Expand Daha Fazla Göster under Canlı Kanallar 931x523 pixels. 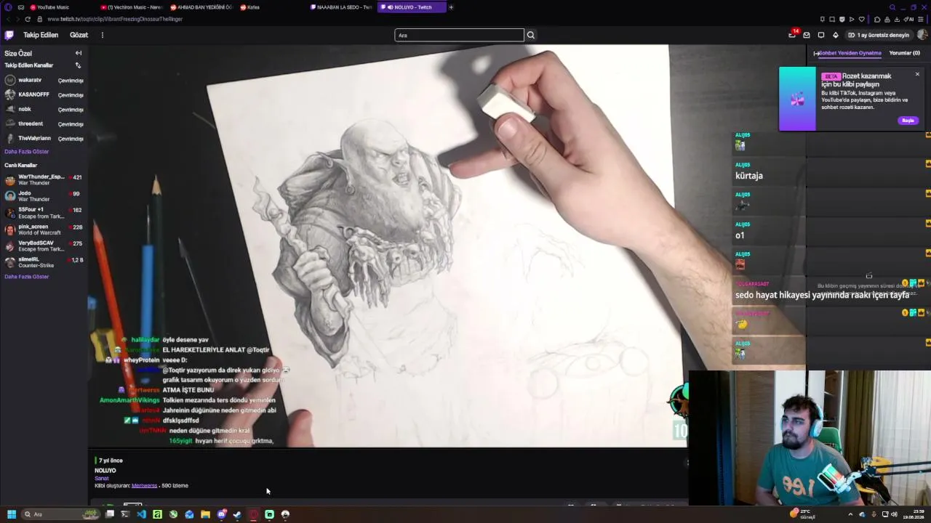tap(27, 277)
